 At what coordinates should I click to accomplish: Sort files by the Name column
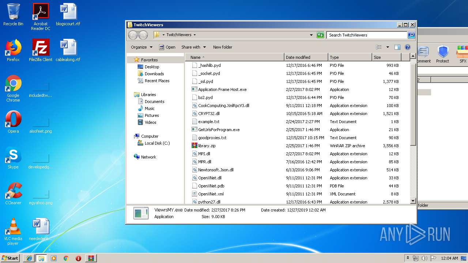point(235,57)
